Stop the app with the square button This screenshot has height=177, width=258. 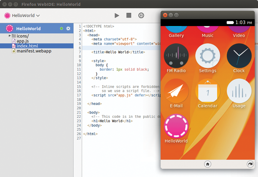click(x=129, y=15)
